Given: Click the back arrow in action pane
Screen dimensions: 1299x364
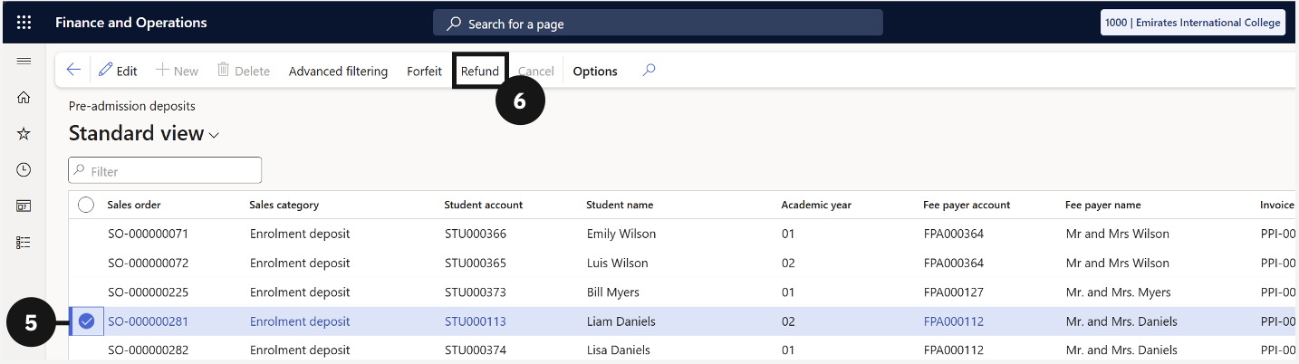Looking at the screenshot, I should click(x=74, y=71).
